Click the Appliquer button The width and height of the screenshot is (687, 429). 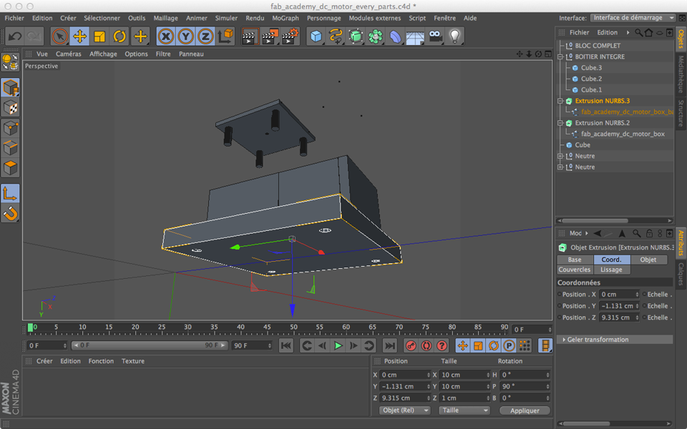click(x=525, y=410)
